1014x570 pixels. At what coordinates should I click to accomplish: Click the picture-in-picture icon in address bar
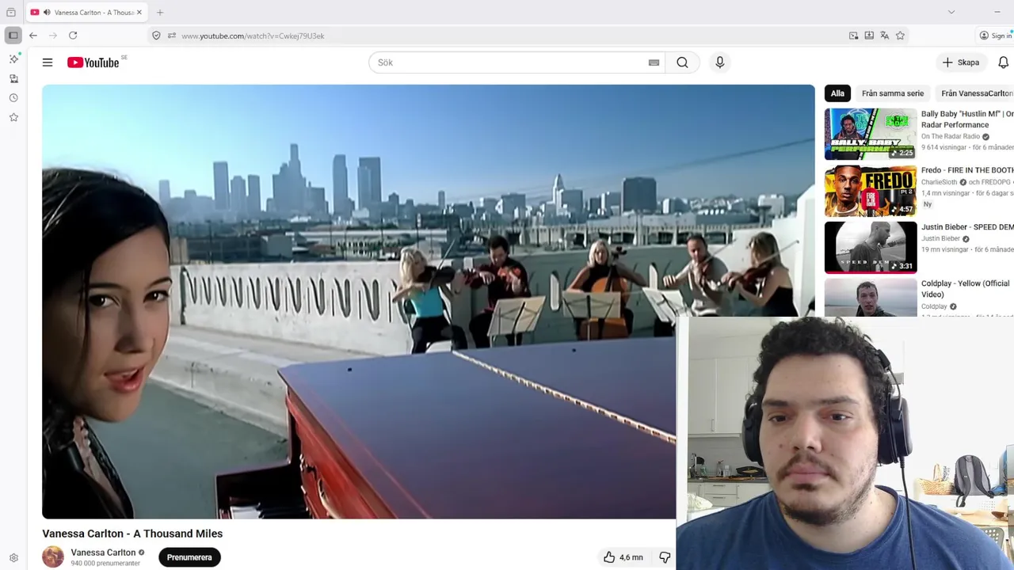coord(853,36)
